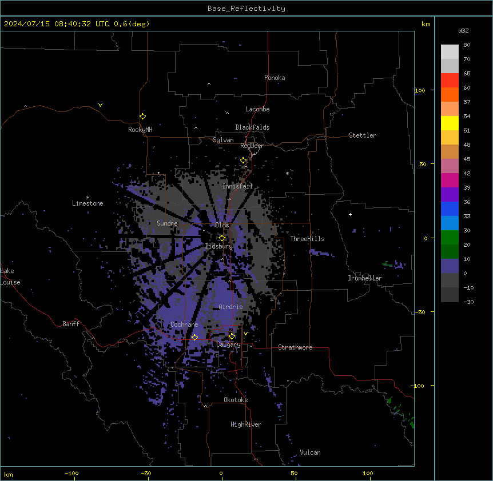Click the RockyMH label
Viewport: 493px width, 481px height.
140,130
